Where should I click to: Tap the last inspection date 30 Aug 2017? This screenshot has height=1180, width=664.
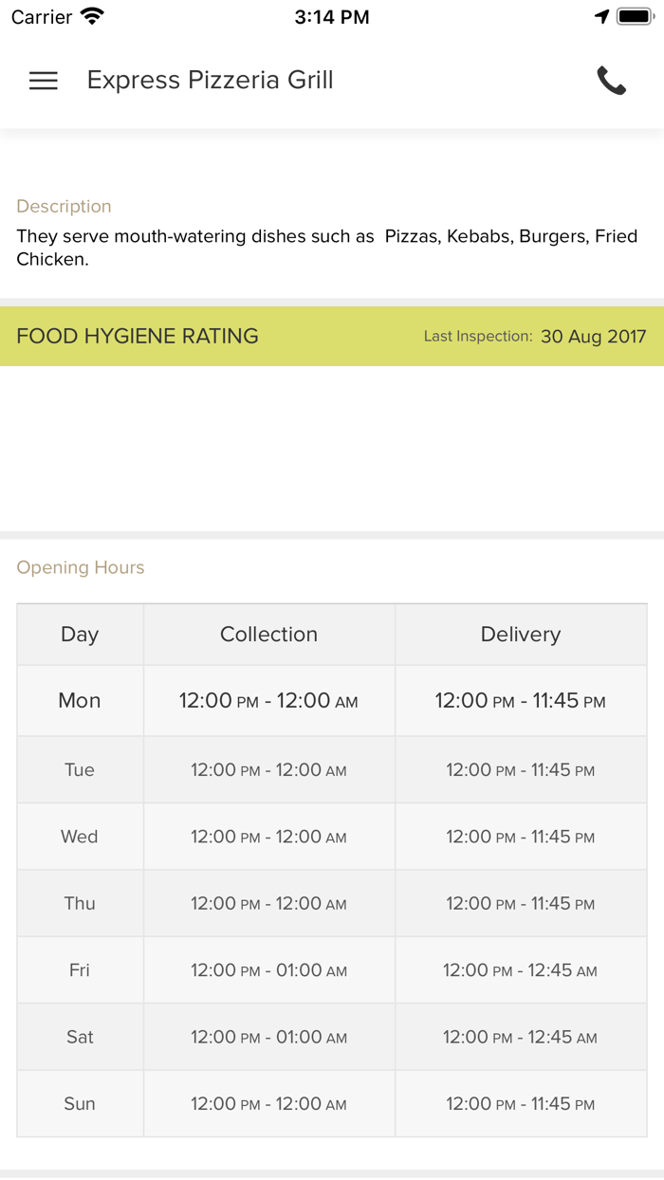(593, 337)
